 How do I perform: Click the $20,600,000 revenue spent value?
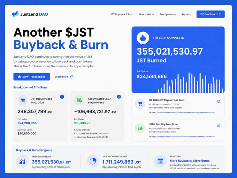(27, 133)
